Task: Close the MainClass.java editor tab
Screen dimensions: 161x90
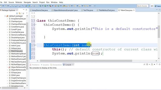Action: point(134,10)
